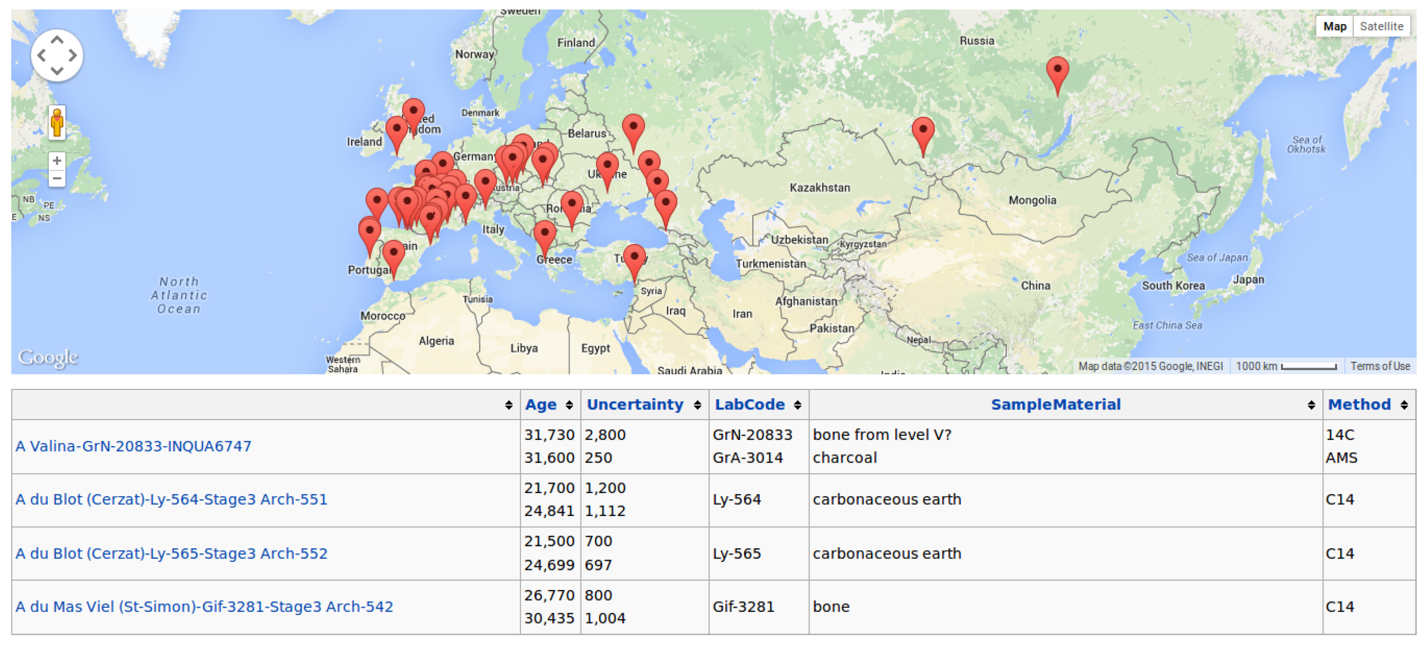Click the pan down arrow on map
The height and width of the screenshot is (645, 1427).
click(57, 71)
